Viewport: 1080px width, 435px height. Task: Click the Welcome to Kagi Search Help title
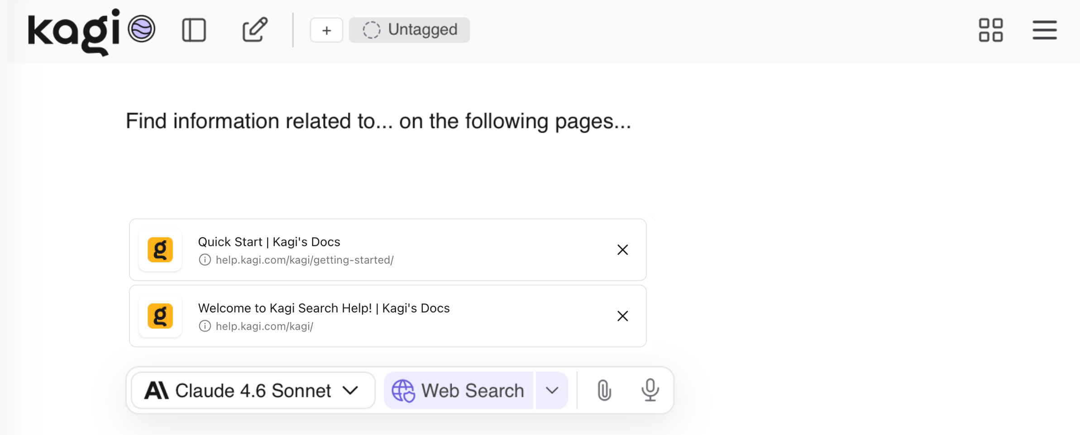tap(324, 308)
